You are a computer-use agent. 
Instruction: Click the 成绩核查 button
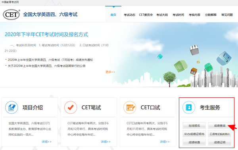pos(194,142)
